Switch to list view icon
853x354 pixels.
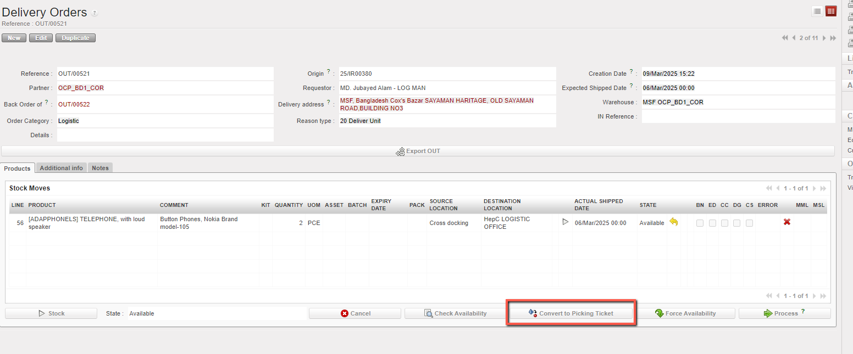[817, 12]
